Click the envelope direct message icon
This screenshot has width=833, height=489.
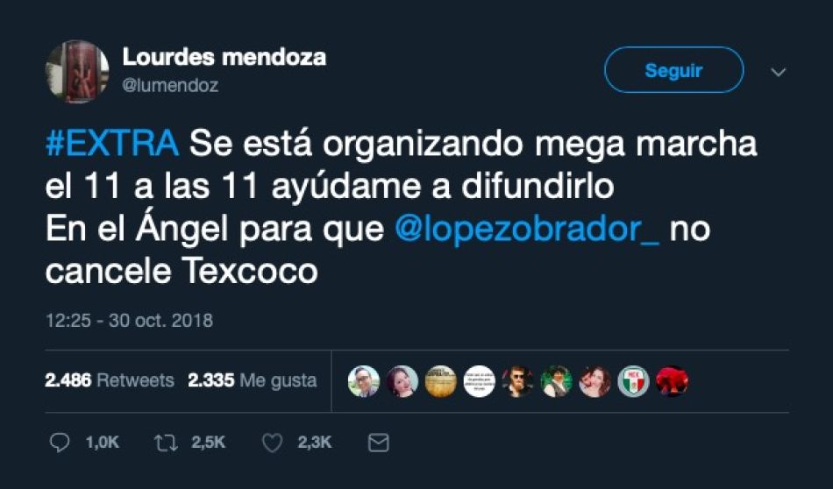pyautogui.click(x=378, y=443)
